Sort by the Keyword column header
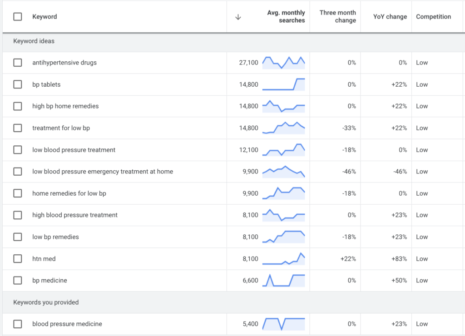Screen dimensions: 465x336 coord(45,17)
